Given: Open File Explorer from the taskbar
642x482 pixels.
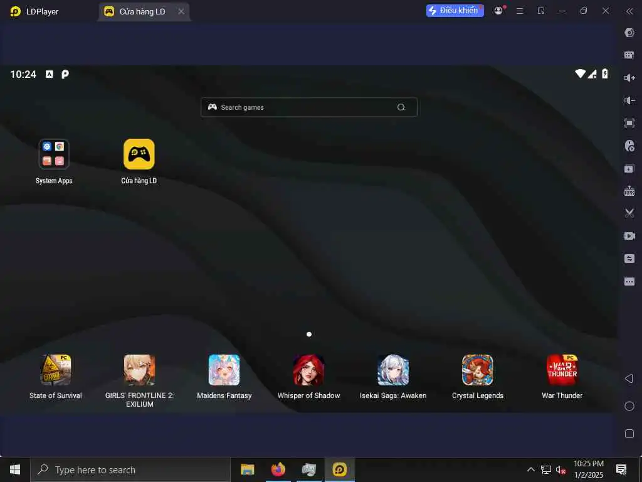Looking at the screenshot, I should 247,469.
